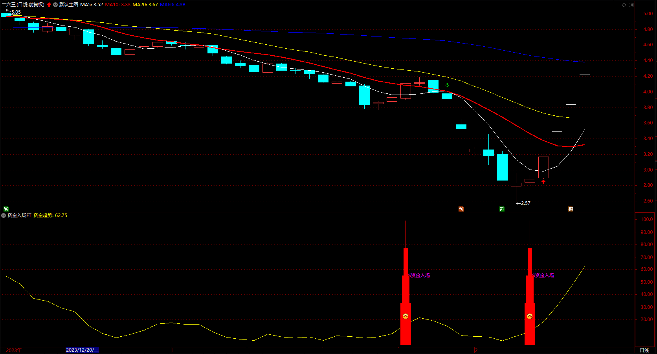Open the 默认主图 main chart dropdown
Viewport: 657px width, 354px height.
[x=55, y=5]
